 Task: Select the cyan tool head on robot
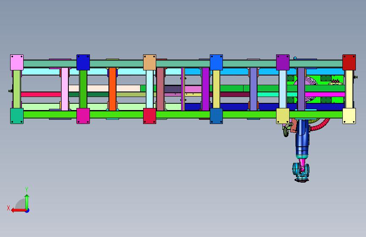click(x=301, y=172)
